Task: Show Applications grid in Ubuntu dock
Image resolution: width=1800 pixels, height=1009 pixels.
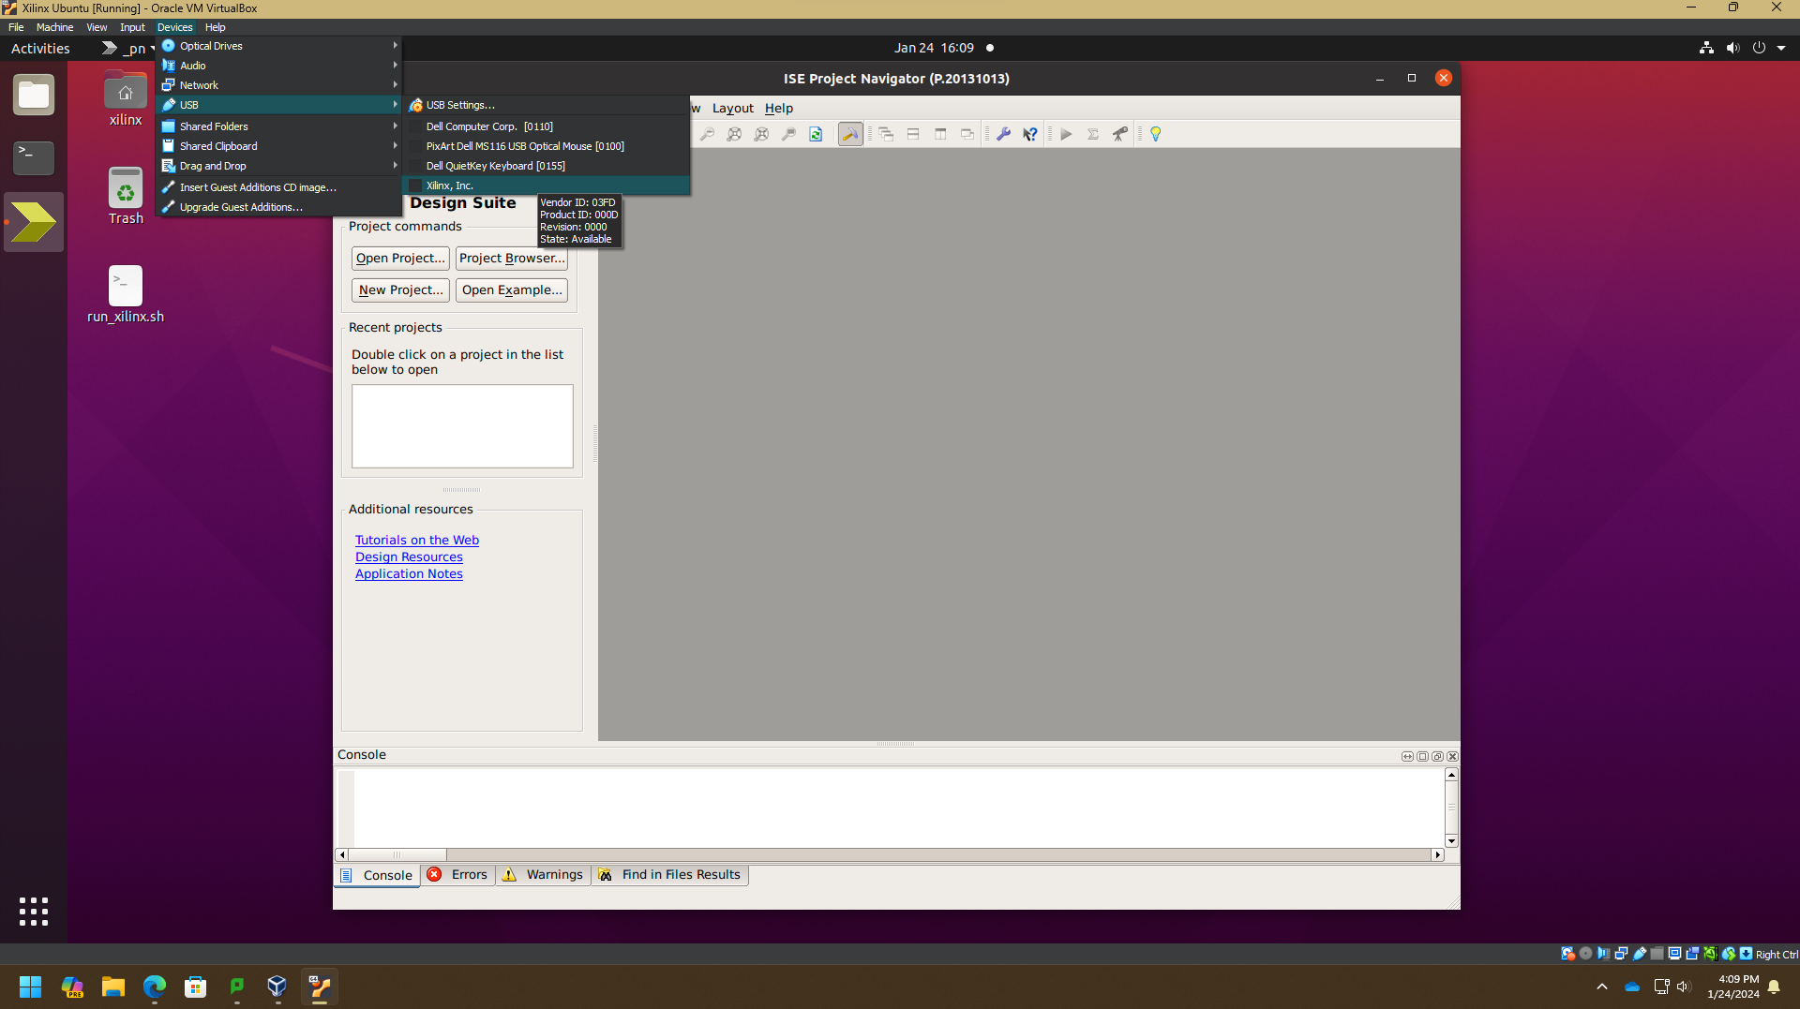Action: (34, 912)
